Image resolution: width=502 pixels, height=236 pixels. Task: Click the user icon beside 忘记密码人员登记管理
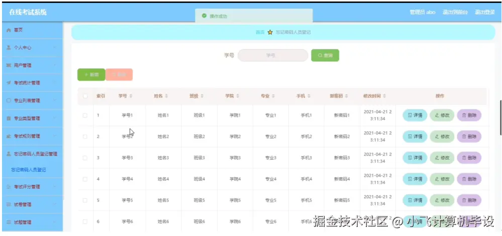pos(9,154)
